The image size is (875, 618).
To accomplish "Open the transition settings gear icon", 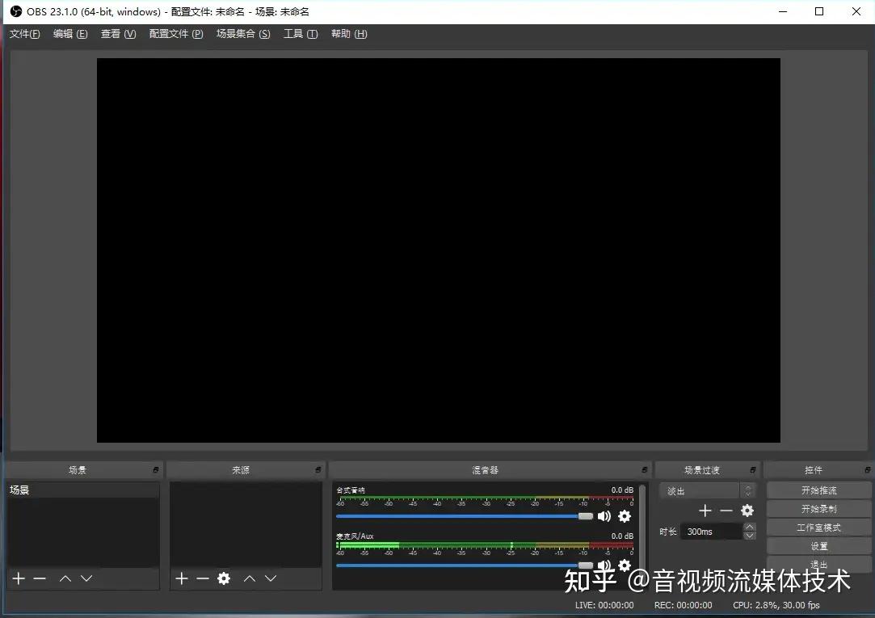I will [747, 511].
